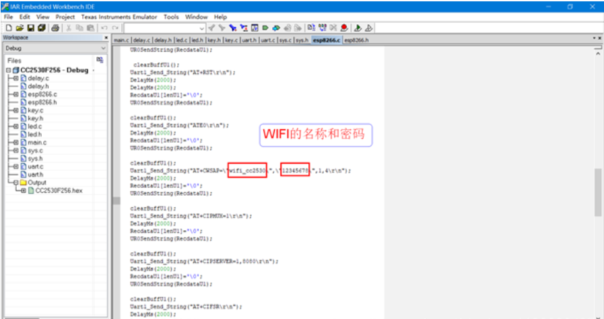Click the Find Next toolbar icon
Image resolution: width=604 pixels, height=319 pixels.
pyautogui.click(x=222, y=28)
